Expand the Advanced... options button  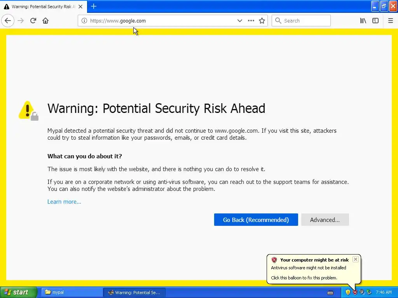(x=325, y=220)
